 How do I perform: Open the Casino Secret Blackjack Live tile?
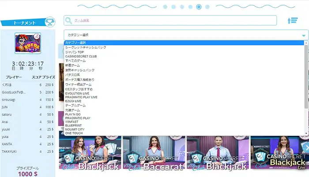(279, 153)
